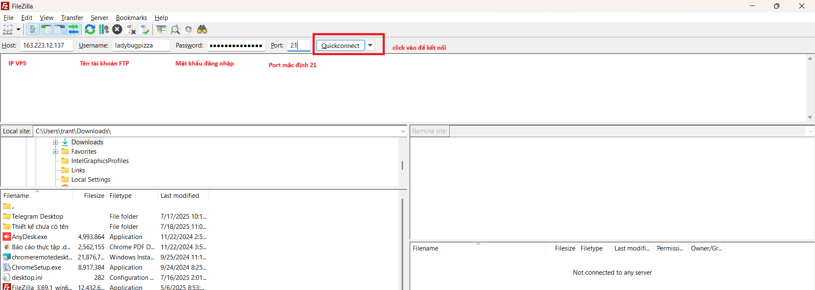The image size is (815, 290).
Task: Refresh the file and folder lists
Action: click(x=90, y=29)
